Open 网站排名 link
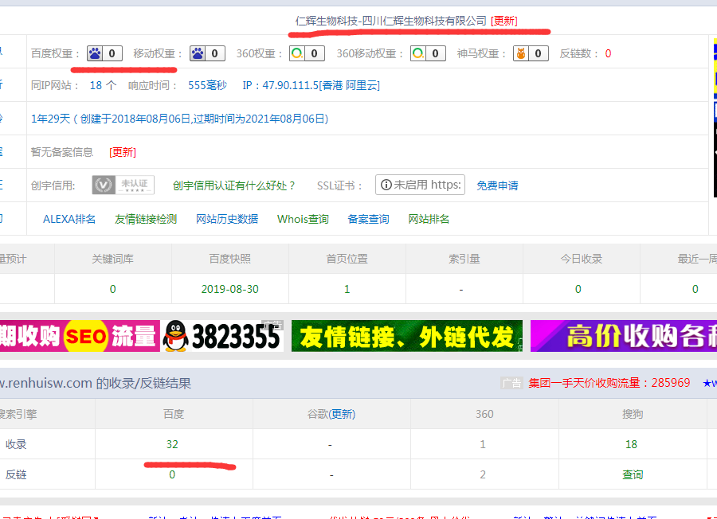This screenshot has width=717, height=519. (x=429, y=219)
